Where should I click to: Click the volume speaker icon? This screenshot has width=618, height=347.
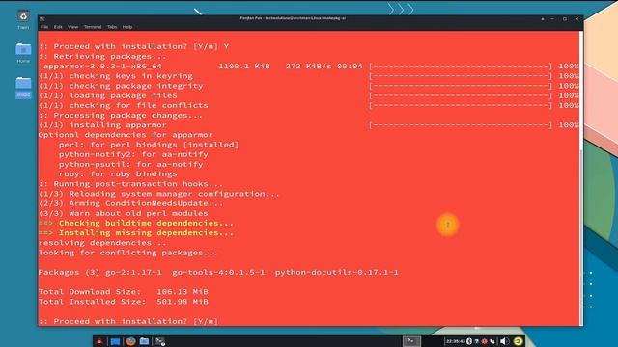pos(504,341)
